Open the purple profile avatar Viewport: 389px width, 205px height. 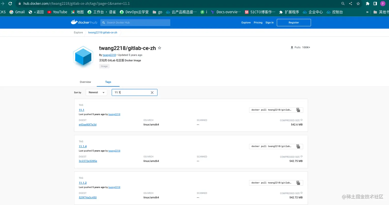pos(383,4)
